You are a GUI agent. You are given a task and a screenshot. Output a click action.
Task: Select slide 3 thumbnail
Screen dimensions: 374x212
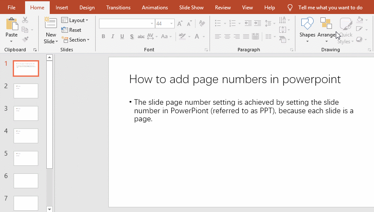[26, 113]
